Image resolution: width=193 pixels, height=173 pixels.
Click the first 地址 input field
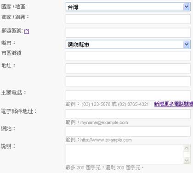pos(128,68)
